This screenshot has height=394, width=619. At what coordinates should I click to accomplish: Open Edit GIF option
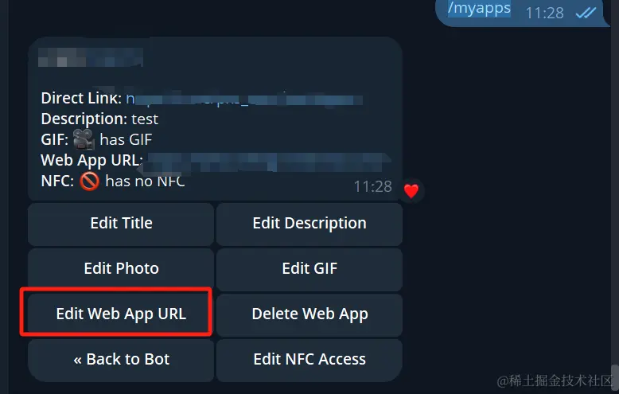tap(309, 269)
